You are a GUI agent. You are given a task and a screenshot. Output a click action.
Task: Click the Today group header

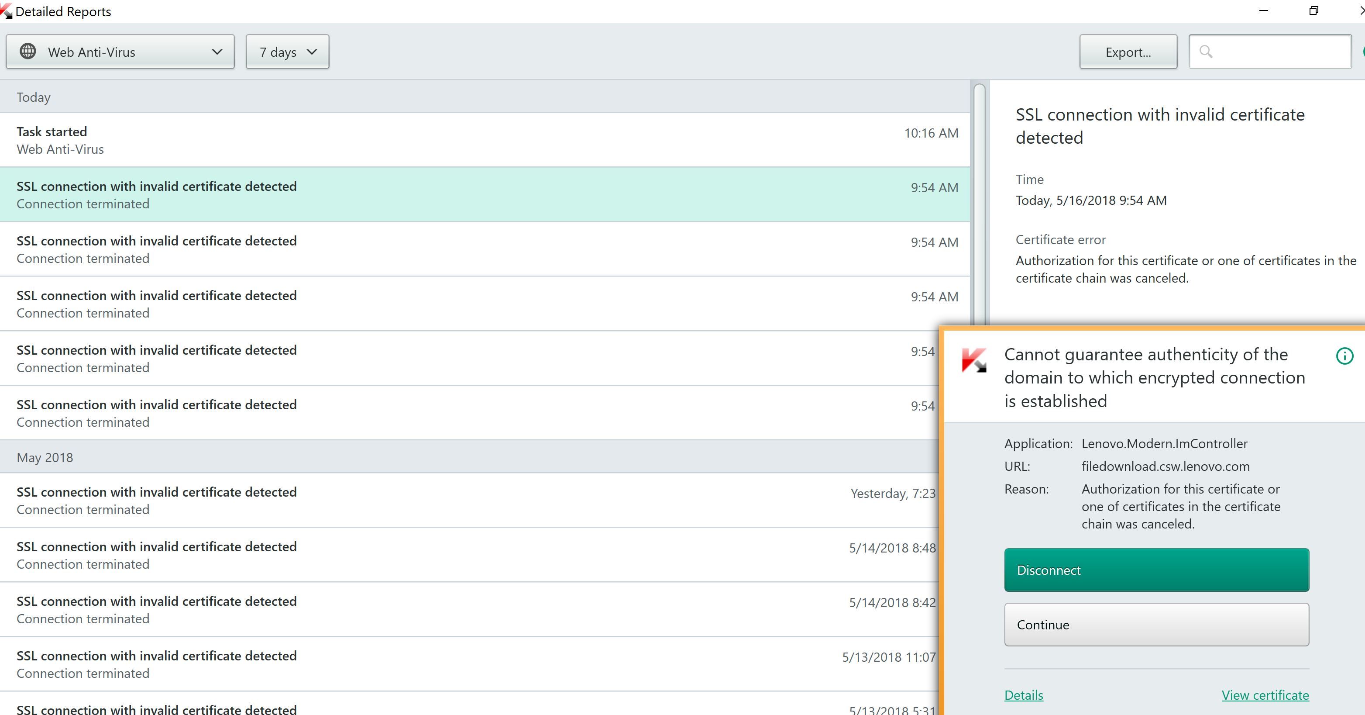pos(485,97)
